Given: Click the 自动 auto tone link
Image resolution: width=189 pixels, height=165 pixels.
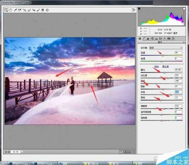Looking at the screenshot, I should [x=156, y=66].
